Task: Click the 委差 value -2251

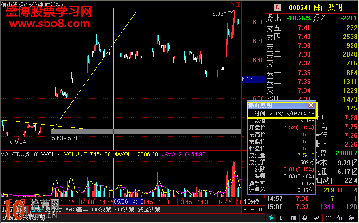Action: (x=349, y=19)
